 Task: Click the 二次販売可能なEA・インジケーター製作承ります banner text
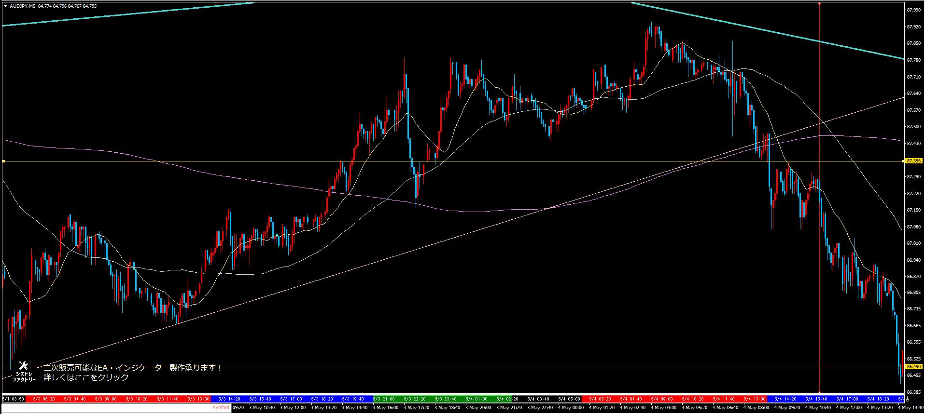pos(133,368)
